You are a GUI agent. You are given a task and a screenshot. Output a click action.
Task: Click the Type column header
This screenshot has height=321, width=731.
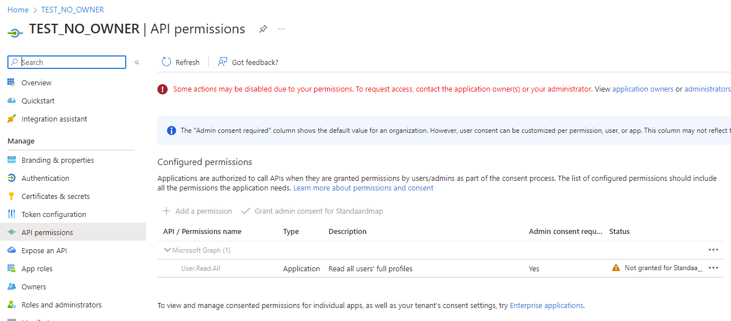[x=291, y=231]
